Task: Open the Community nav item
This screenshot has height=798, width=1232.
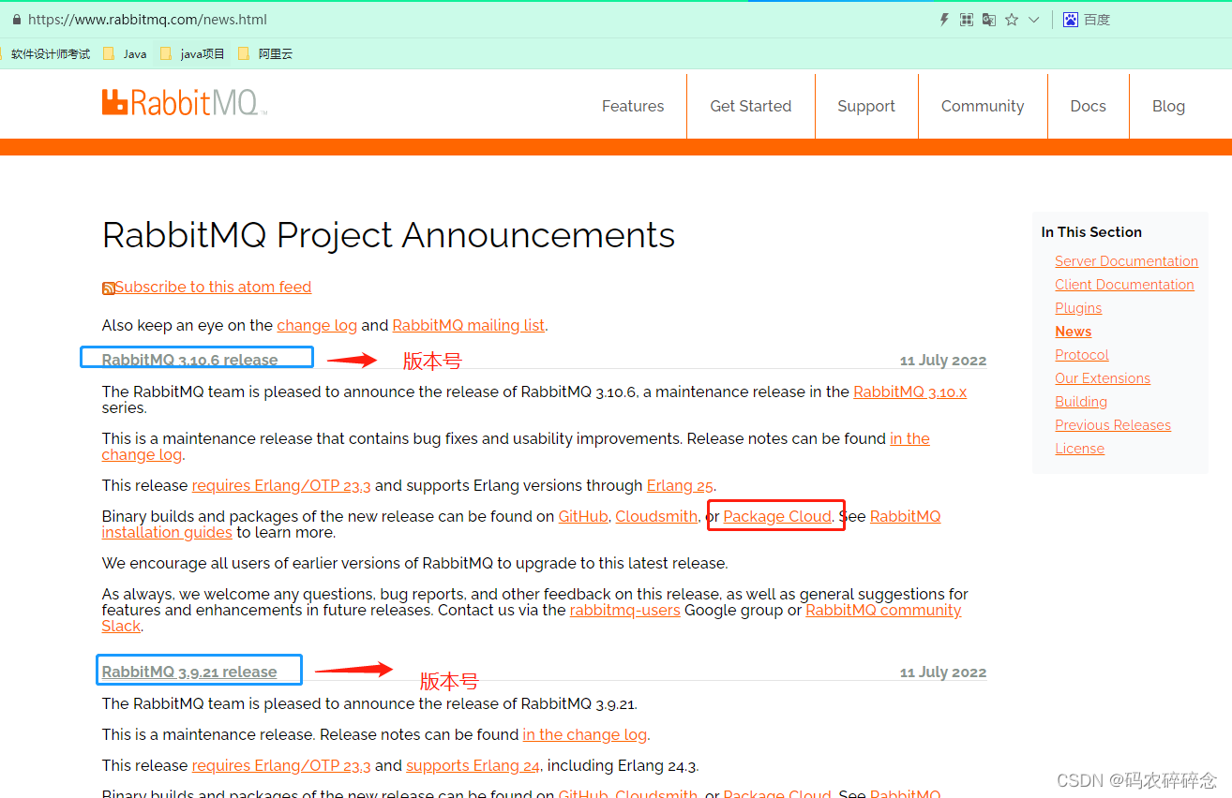Action: pos(983,106)
